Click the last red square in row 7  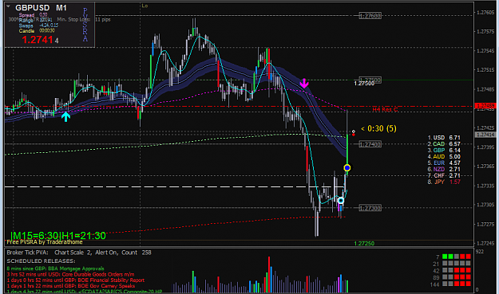(468, 257)
